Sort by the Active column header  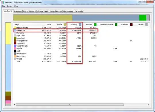click(59, 24)
